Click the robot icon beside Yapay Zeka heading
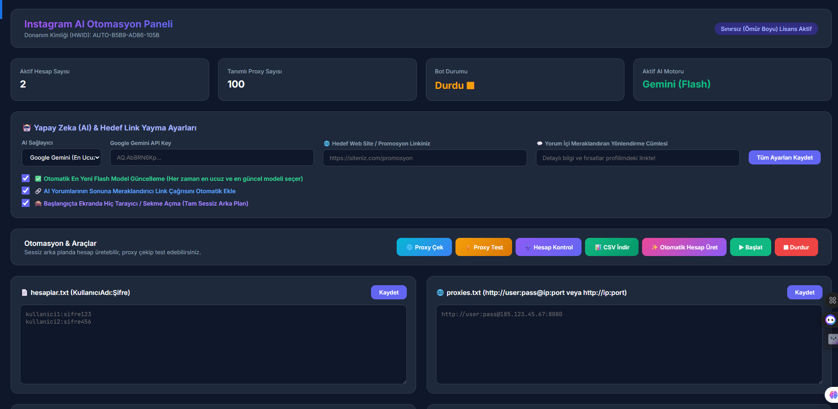 click(x=27, y=128)
